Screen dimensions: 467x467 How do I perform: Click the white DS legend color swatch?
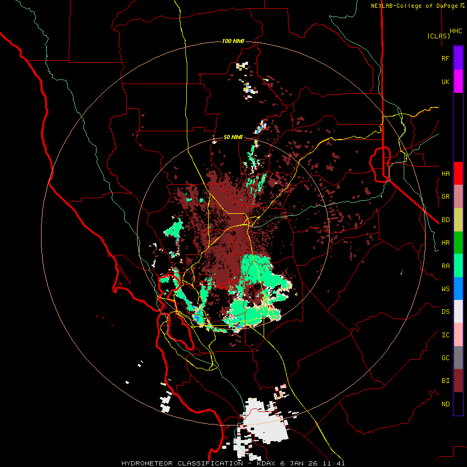tap(458, 312)
